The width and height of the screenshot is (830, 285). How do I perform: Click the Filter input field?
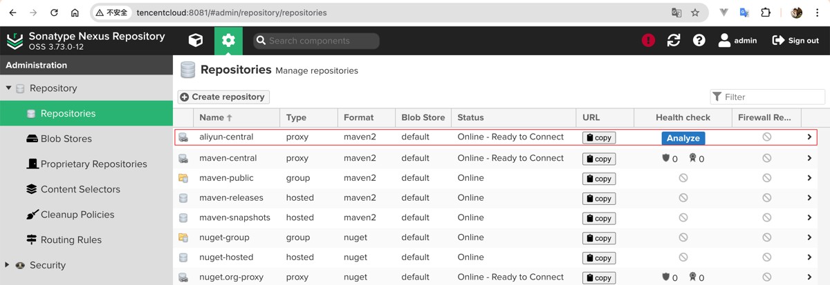771,97
